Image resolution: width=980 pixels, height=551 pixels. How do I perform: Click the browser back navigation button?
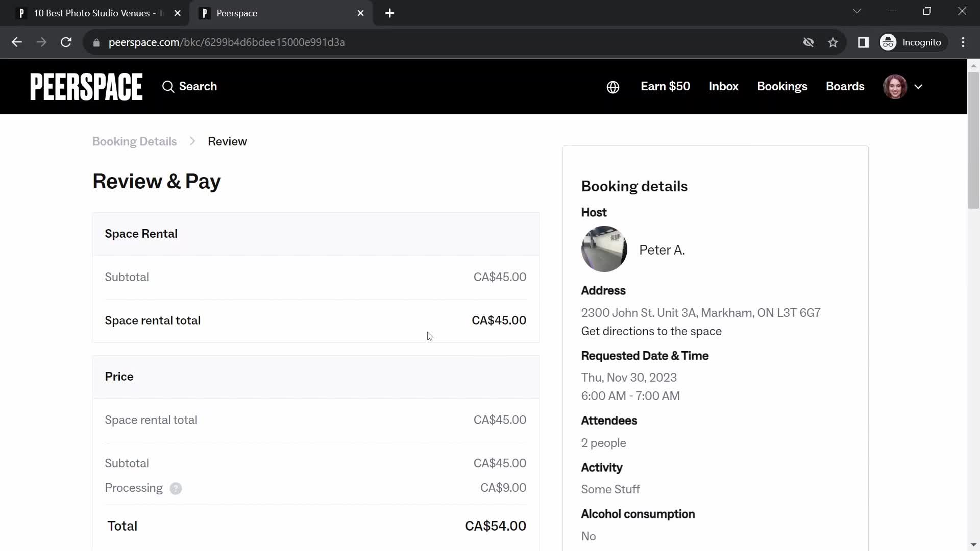(16, 42)
